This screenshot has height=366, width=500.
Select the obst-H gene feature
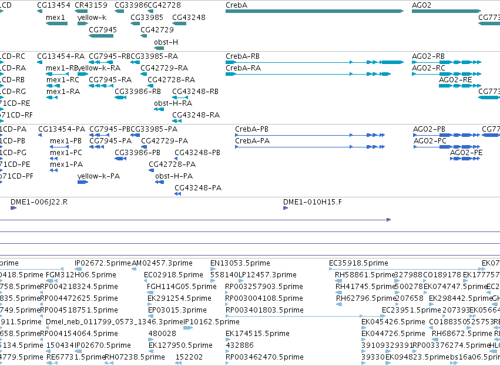pos(159,48)
